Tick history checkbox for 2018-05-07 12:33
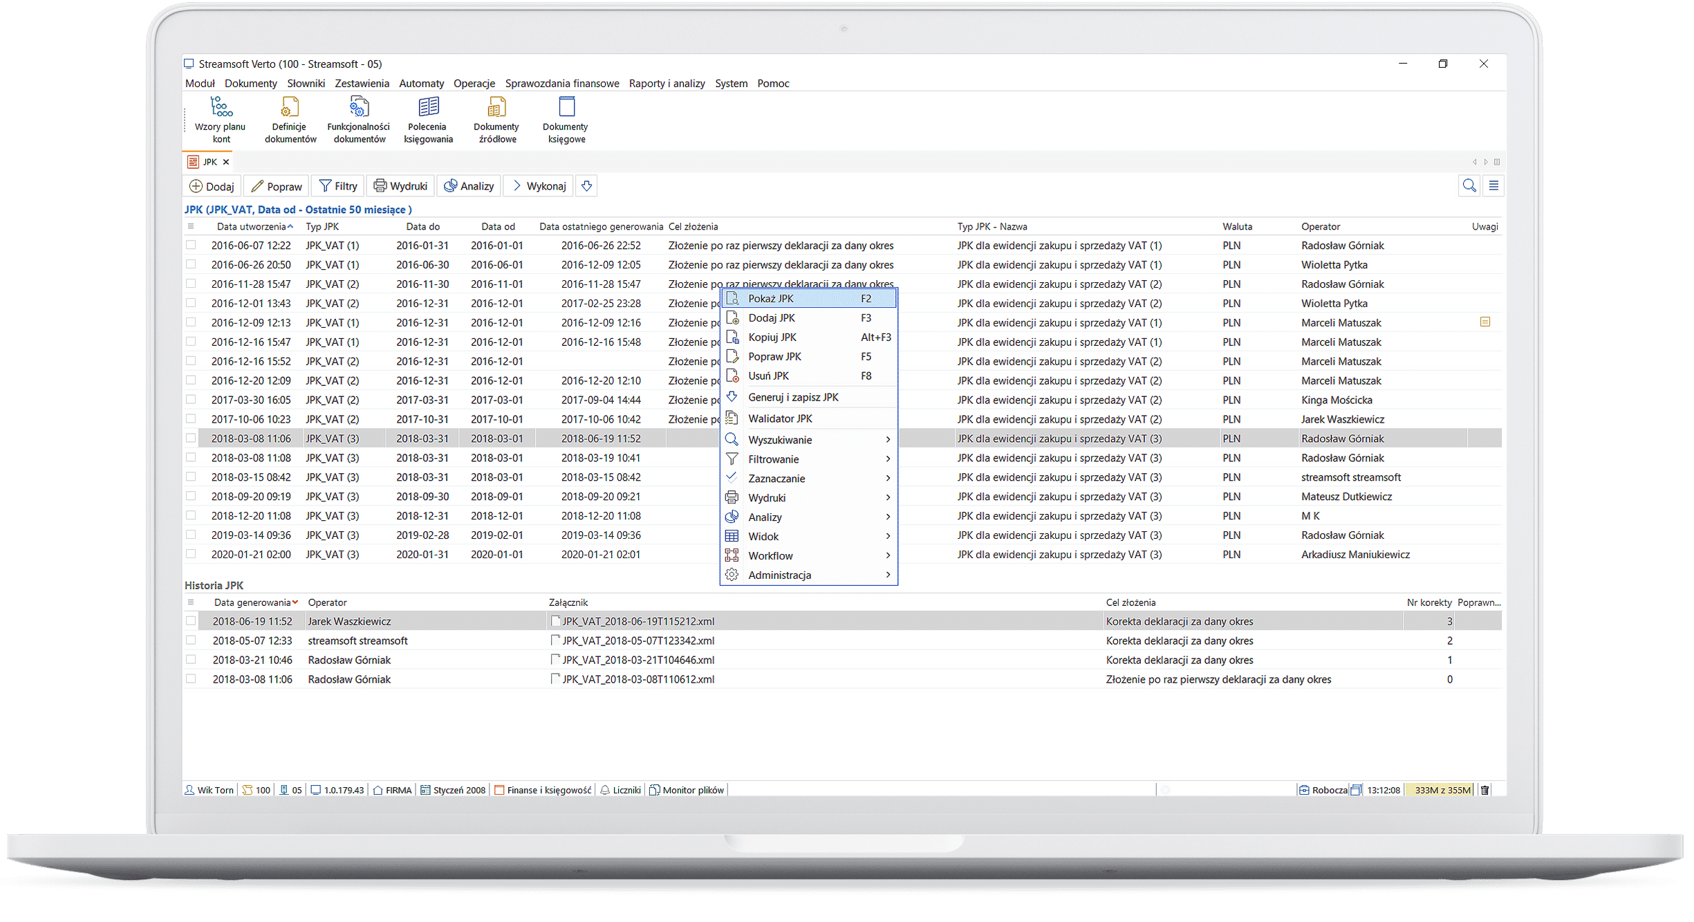This screenshot has height=922, width=1694. (191, 640)
